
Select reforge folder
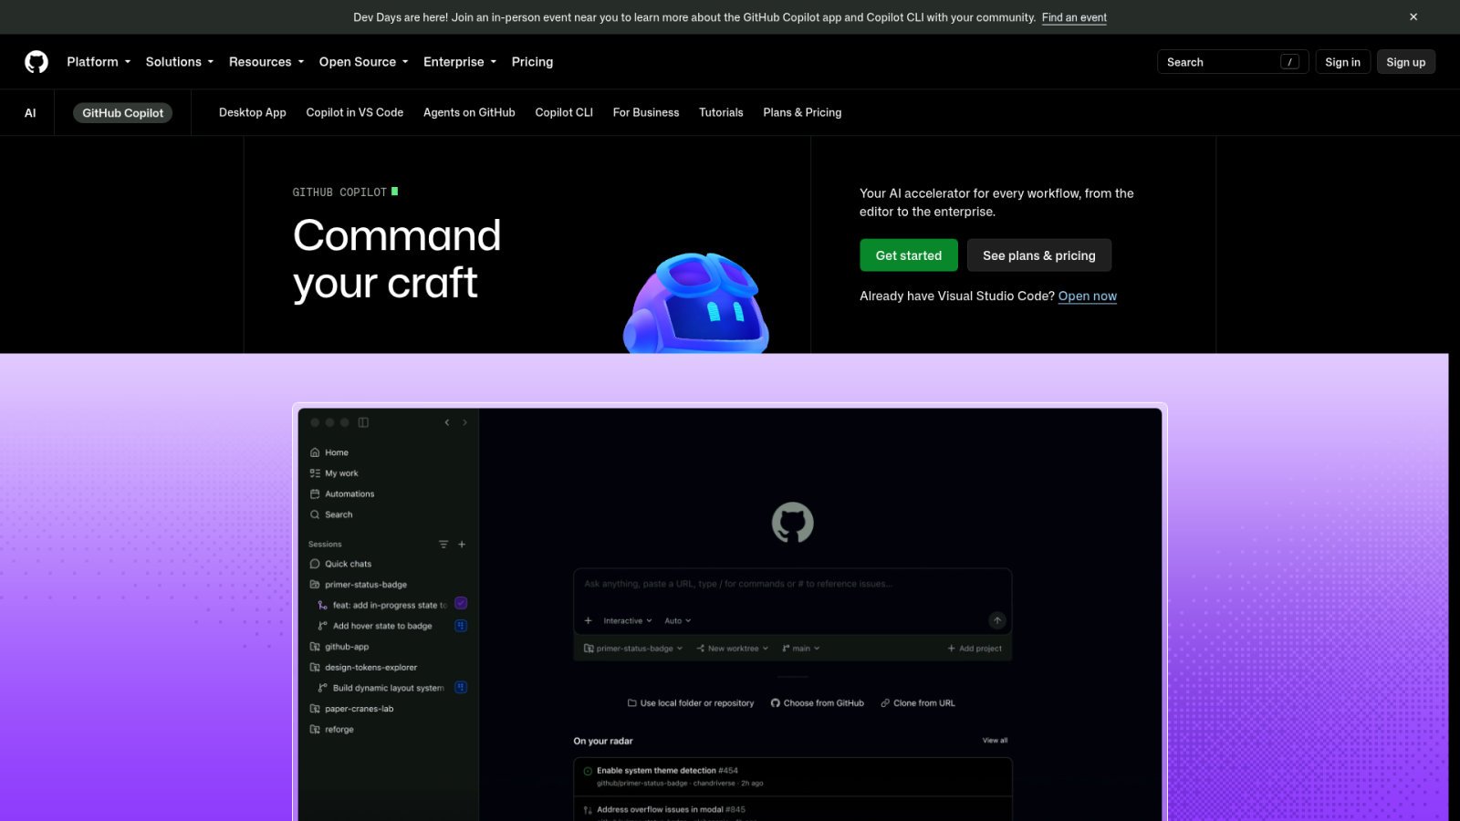click(x=331, y=730)
